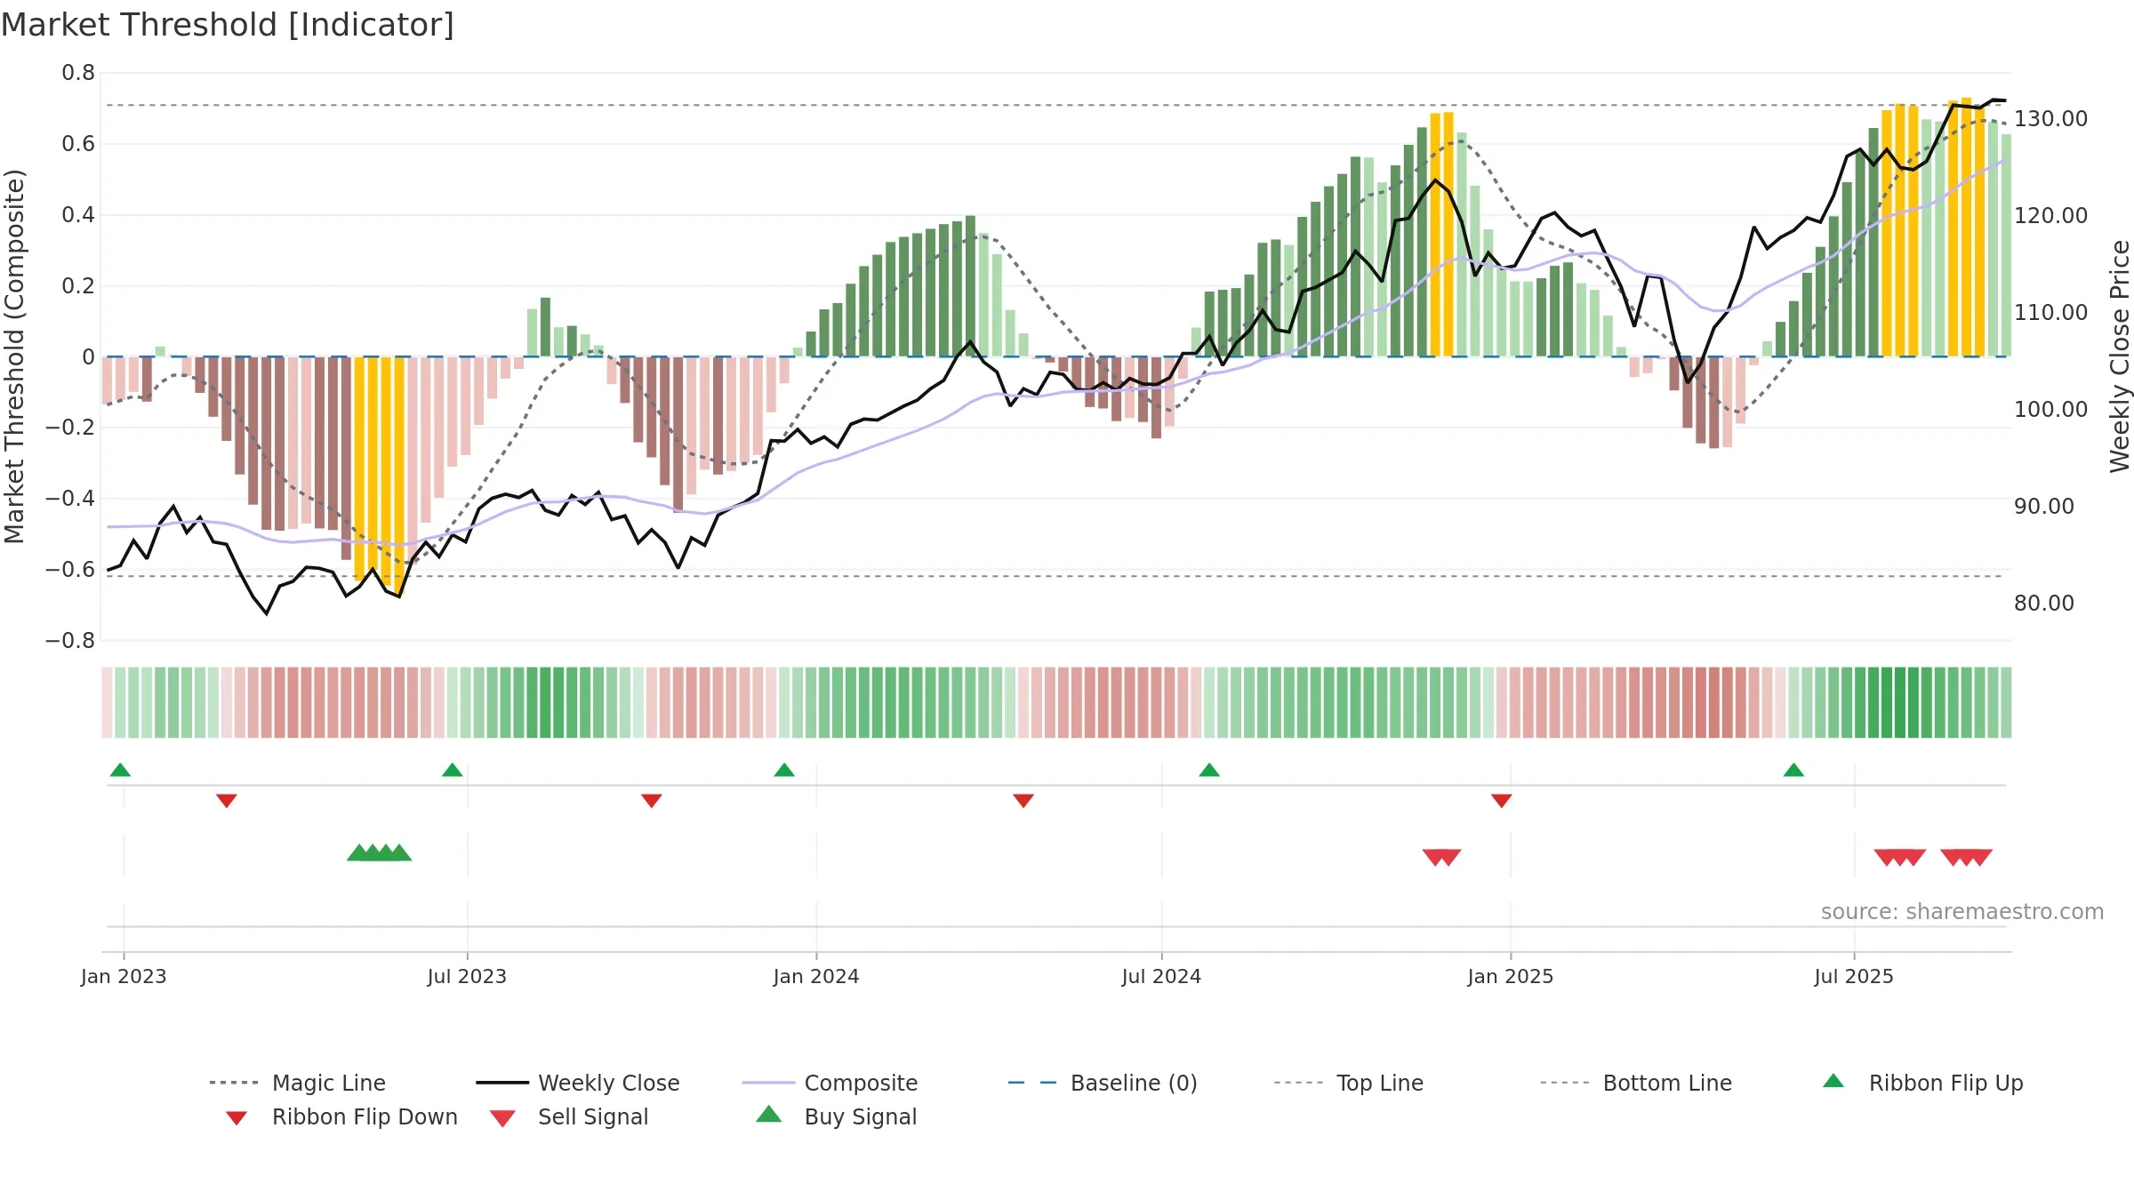Hide the Top Line legend entry

click(x=1349, y=1083)
